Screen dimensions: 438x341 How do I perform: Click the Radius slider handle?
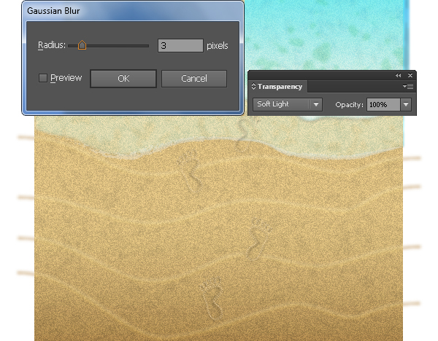[x=82, y=45]
